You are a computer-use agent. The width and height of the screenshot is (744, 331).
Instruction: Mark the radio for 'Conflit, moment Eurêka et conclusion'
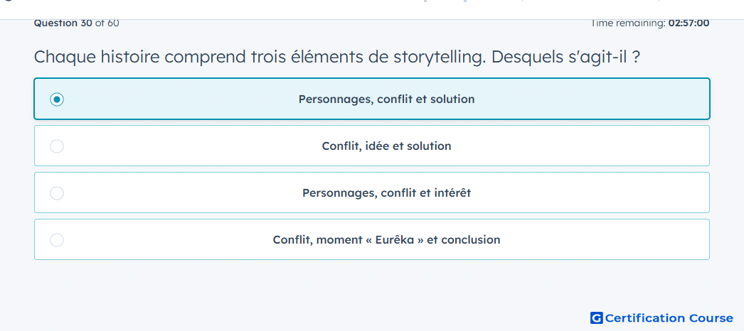click(x=57, y=240)
